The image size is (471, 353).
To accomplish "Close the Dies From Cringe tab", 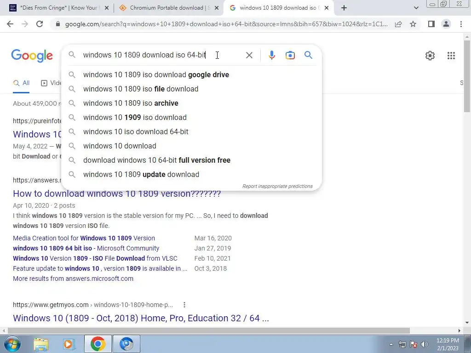I will tap(106, 8).
